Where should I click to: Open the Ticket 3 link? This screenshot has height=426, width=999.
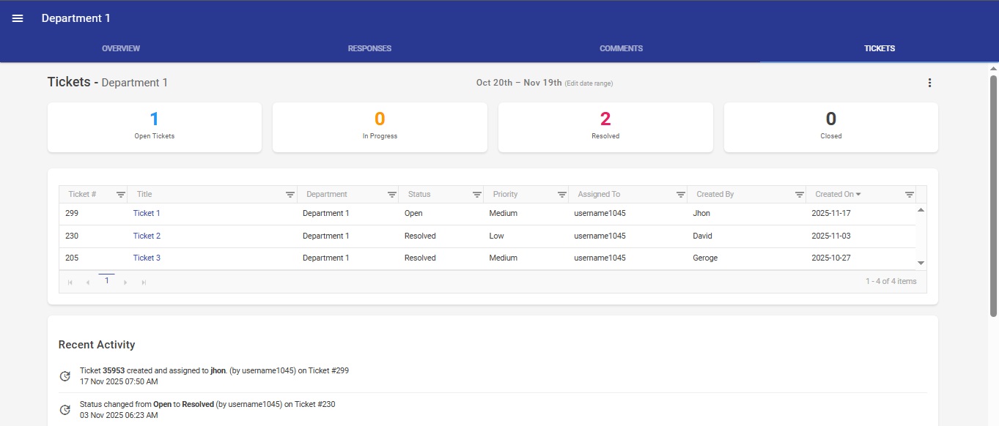147,258
